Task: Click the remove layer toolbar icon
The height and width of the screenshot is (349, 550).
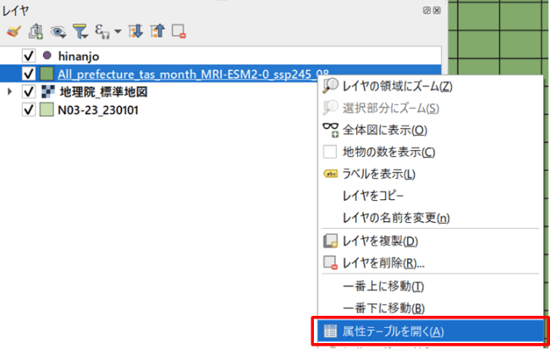Action: click(x=179, y=31)
